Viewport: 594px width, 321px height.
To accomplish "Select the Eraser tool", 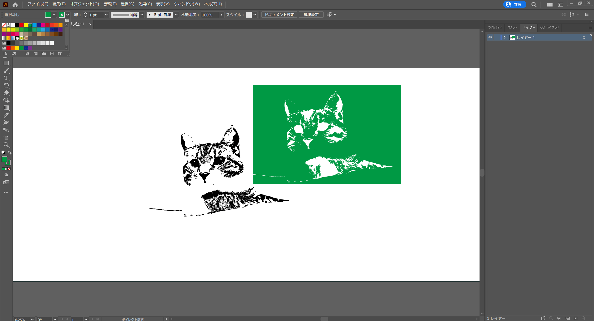I will coord(6,93).
